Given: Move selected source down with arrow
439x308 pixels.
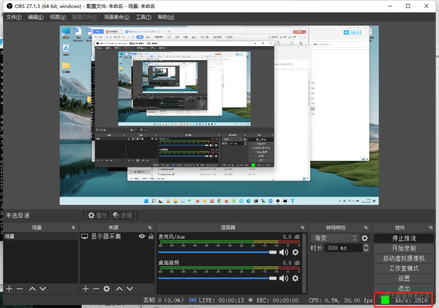Looking at the screenshot, I should (130, 289).
